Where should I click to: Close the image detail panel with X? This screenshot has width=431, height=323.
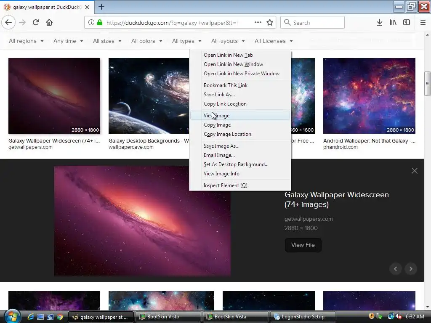[x=415, y=171]
